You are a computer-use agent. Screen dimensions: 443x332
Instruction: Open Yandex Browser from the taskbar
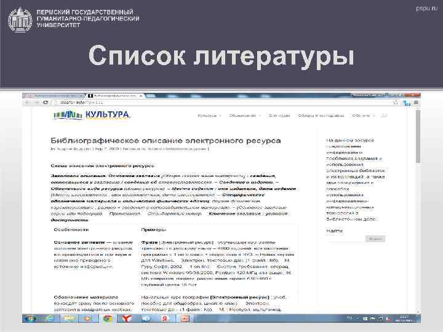pos(127,318)
